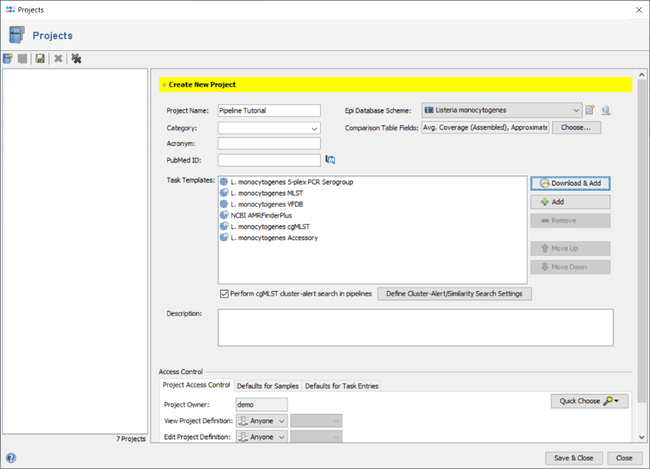Click the new project toolbar icon
This screenshot has height=469, width=650.
click(8, 59)
